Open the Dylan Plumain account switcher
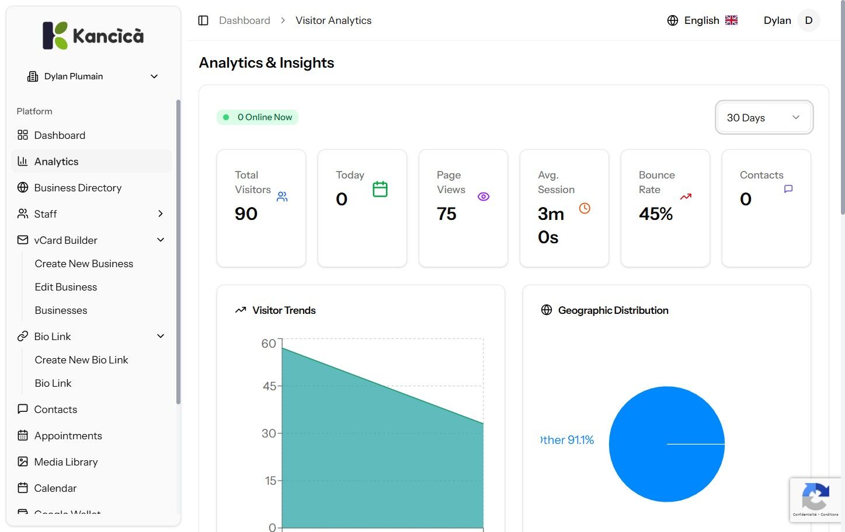Image resolution: width=845 pixels, height=532 pixels. tap(93, 76)
